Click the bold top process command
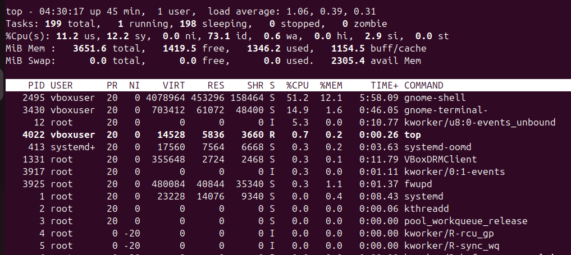The image size is (571, 255). 412,135
